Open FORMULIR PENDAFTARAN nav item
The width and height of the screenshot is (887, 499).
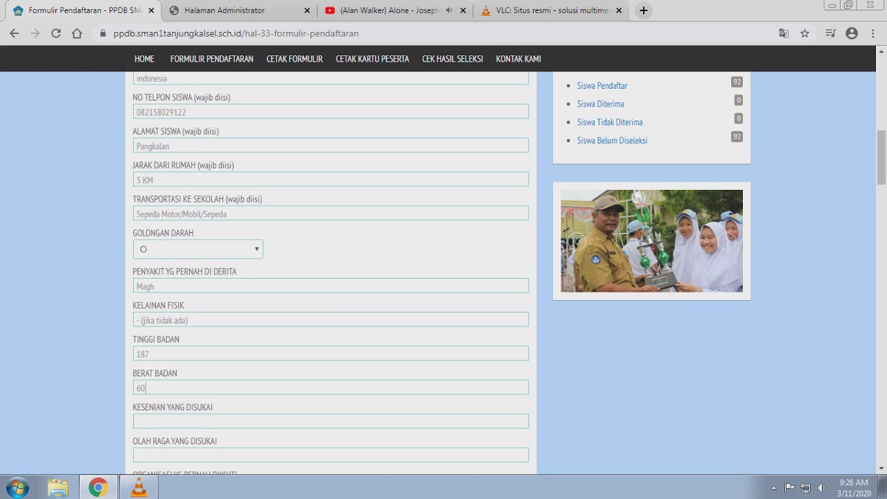click(211, 59)
